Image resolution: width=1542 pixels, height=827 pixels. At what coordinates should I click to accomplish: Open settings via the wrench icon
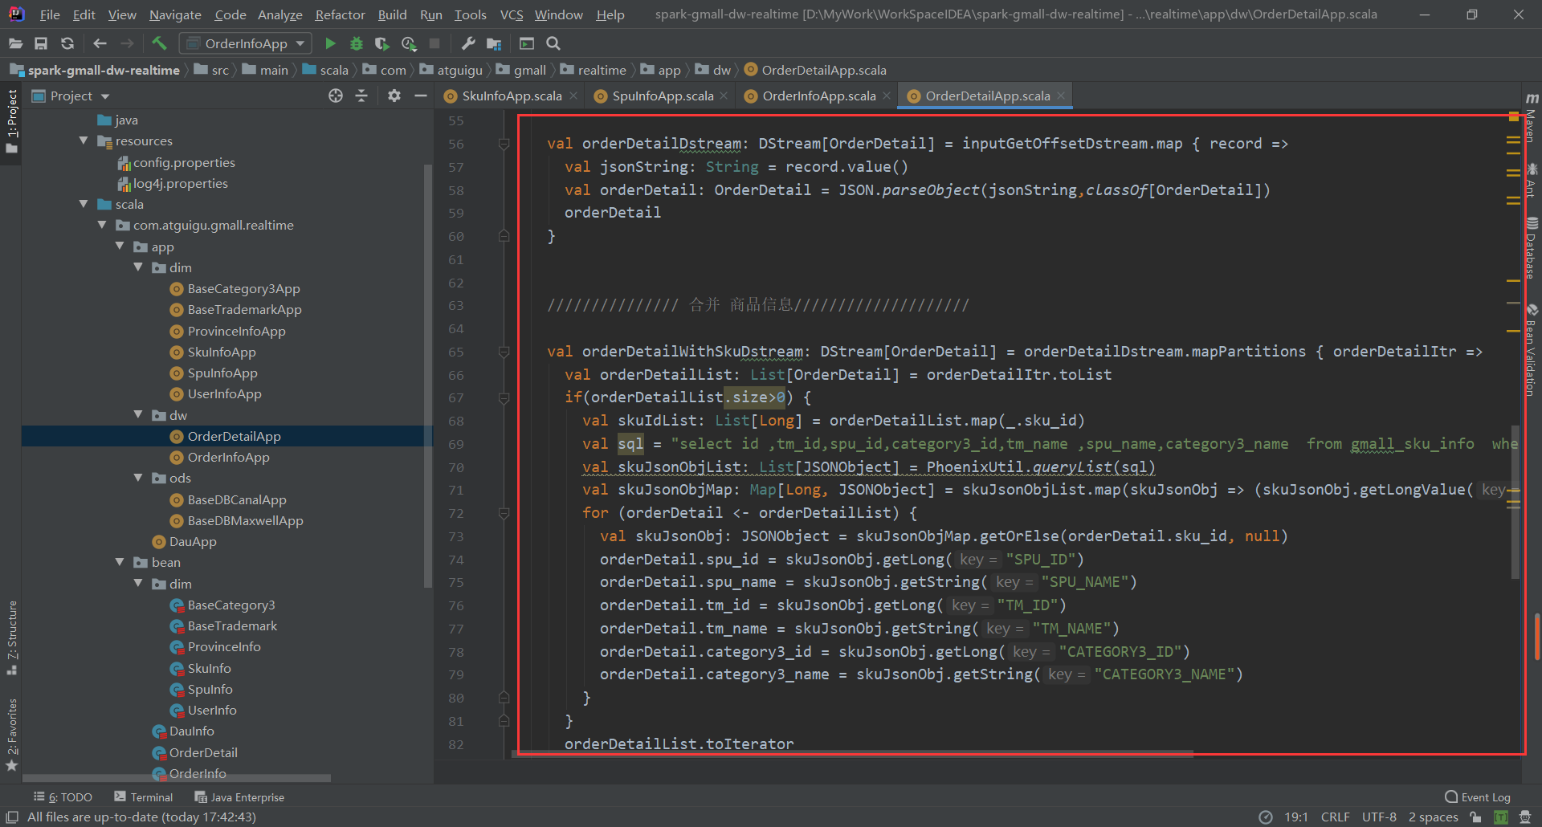[x=468, y=43]
